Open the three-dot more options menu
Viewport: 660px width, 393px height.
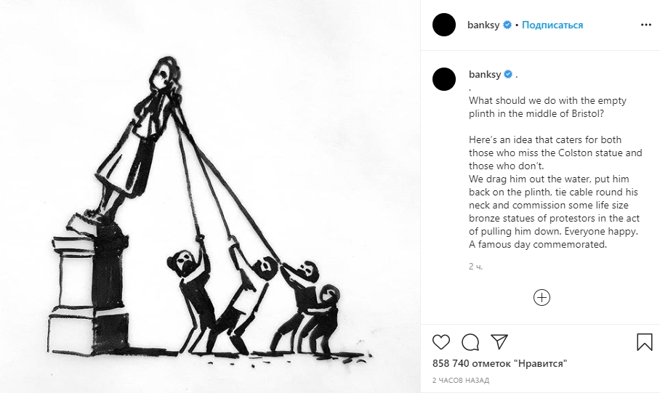tap(646, 25)
